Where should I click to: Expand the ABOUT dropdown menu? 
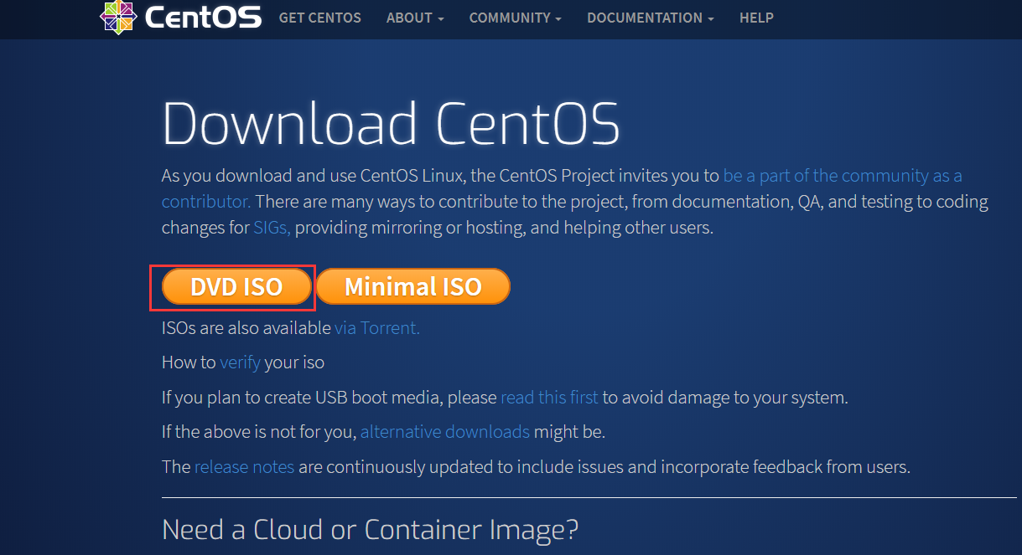pyautogui.click(x=415, y=18)
